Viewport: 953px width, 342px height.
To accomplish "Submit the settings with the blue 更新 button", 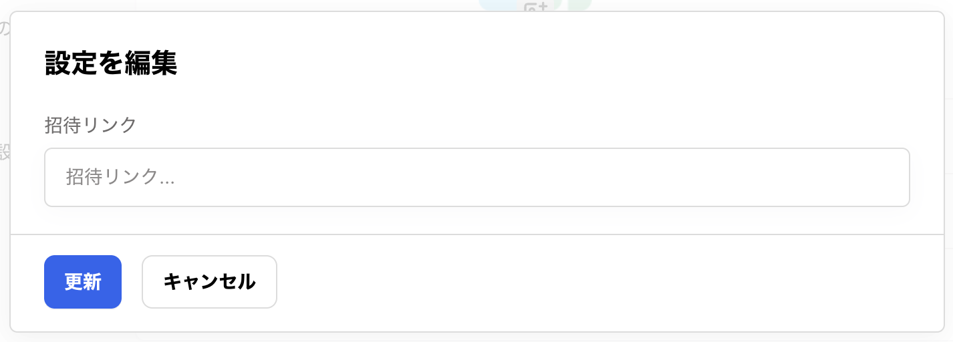I will pos(83,282).
